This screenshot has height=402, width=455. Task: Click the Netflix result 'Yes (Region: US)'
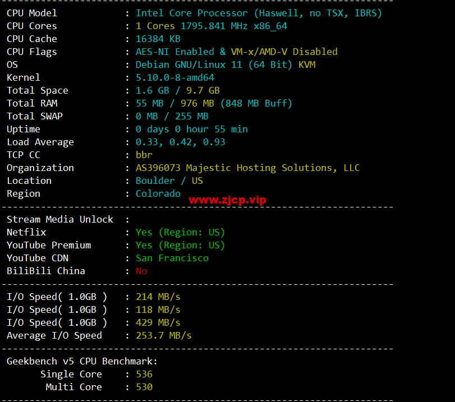181,232
